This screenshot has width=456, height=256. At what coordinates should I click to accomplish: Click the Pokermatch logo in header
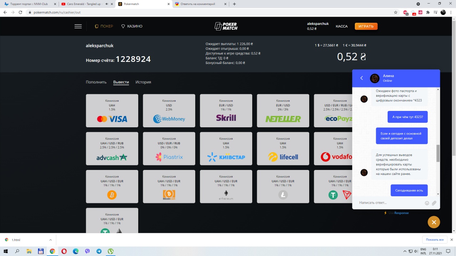click(226, 26)
